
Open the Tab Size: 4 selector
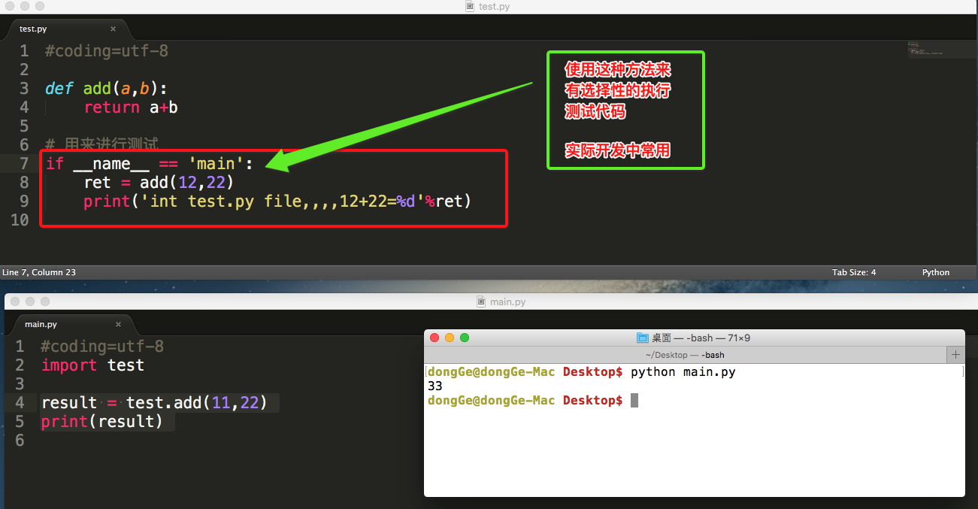(854, 272)
